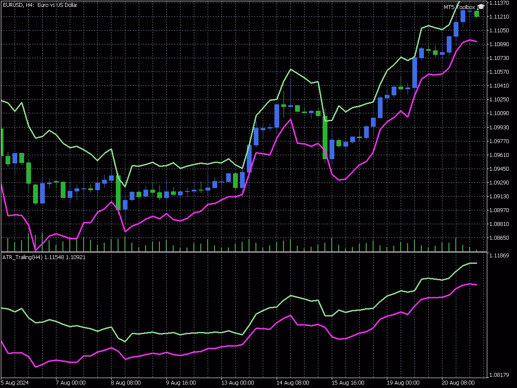This screenshot has width=517, height=388.
Task: Click the 1.10090 price scale label
Action: pos(499,113)
